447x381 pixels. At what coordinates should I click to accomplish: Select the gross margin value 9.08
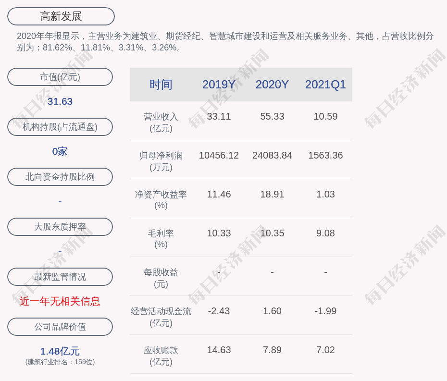pyautogui.click(x=325, y=233)
